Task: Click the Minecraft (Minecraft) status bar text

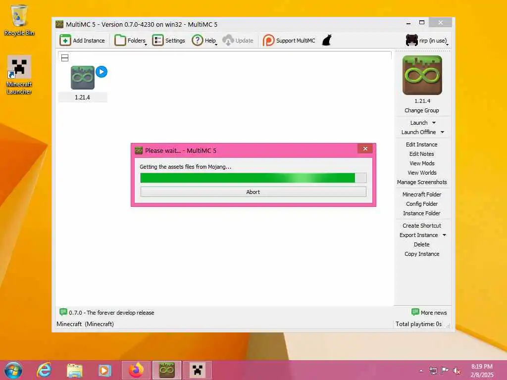Action: (85, 324)
